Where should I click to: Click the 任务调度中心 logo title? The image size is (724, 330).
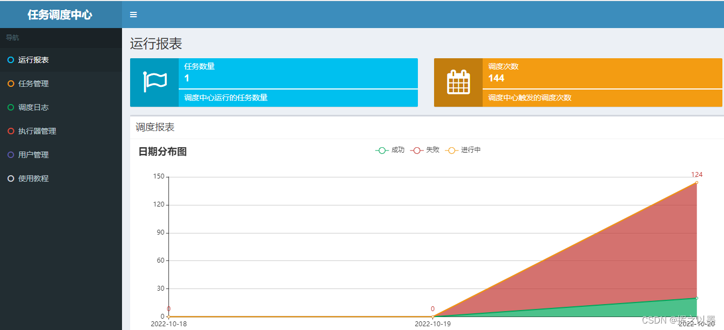coord(60,15)
